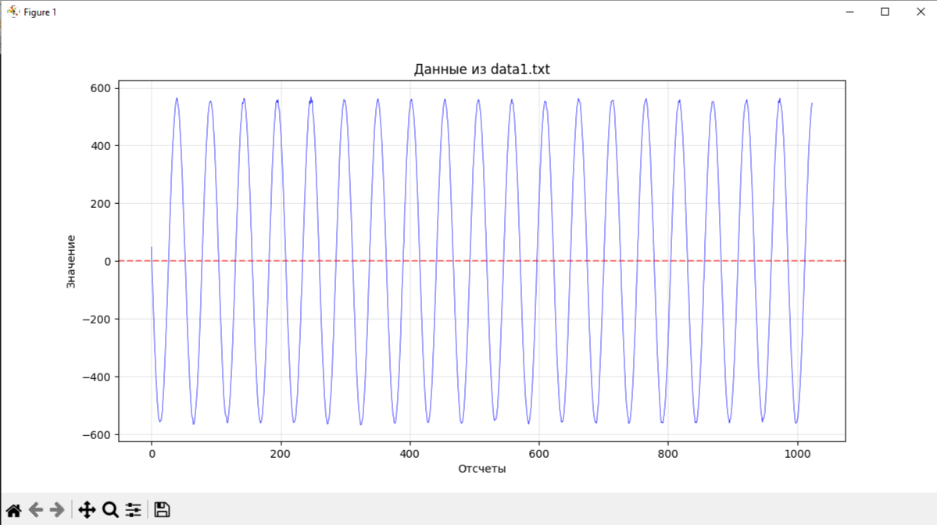
Task: Click the plot title 'Данные из data1.txt'
Action: click(x=481, y=70)
